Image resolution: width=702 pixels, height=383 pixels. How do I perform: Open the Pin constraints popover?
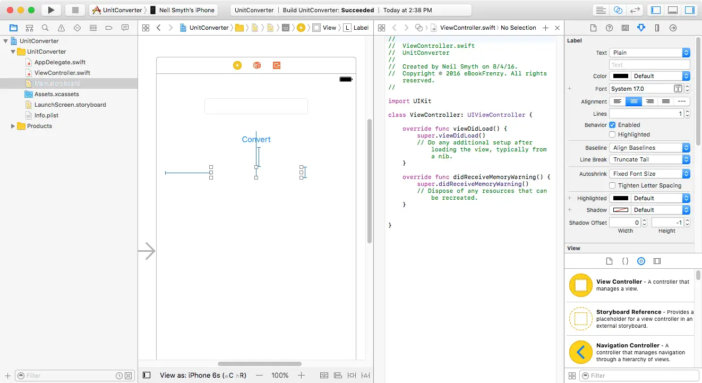[352, 375]
